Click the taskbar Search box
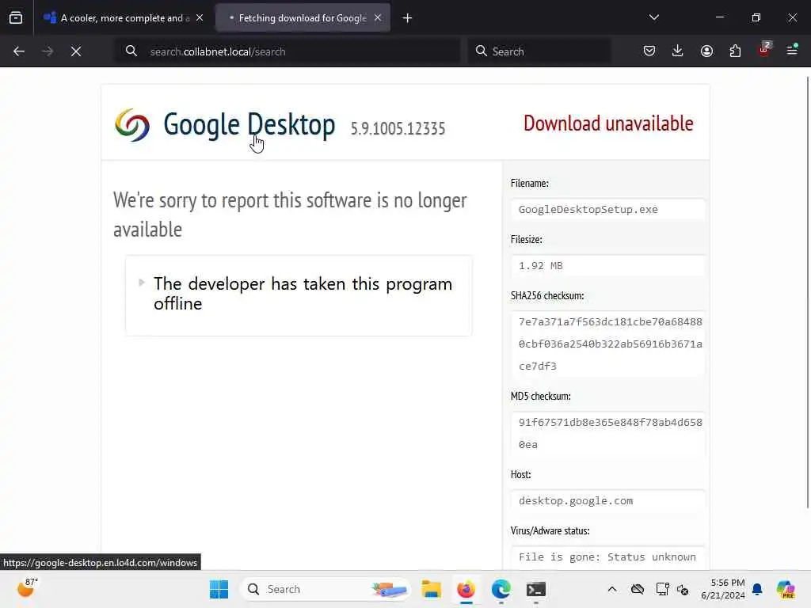This screenshot has height=608, width=811. [326, 589]
